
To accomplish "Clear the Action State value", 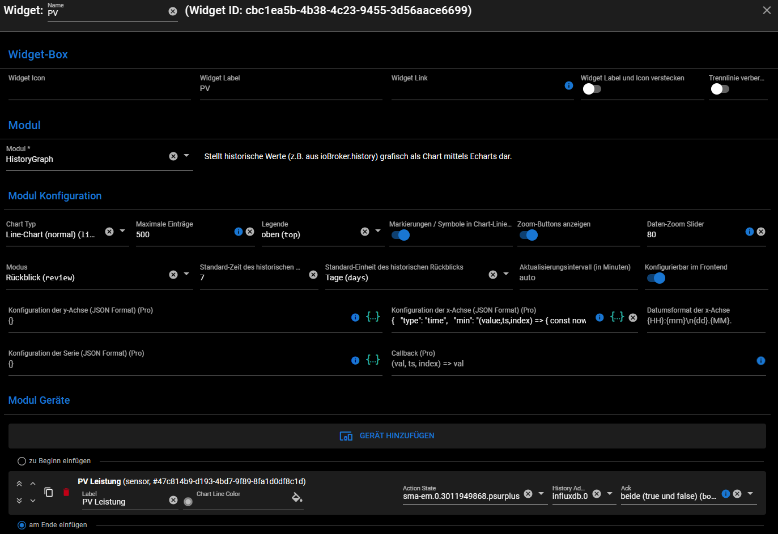I will pos(528,494).
